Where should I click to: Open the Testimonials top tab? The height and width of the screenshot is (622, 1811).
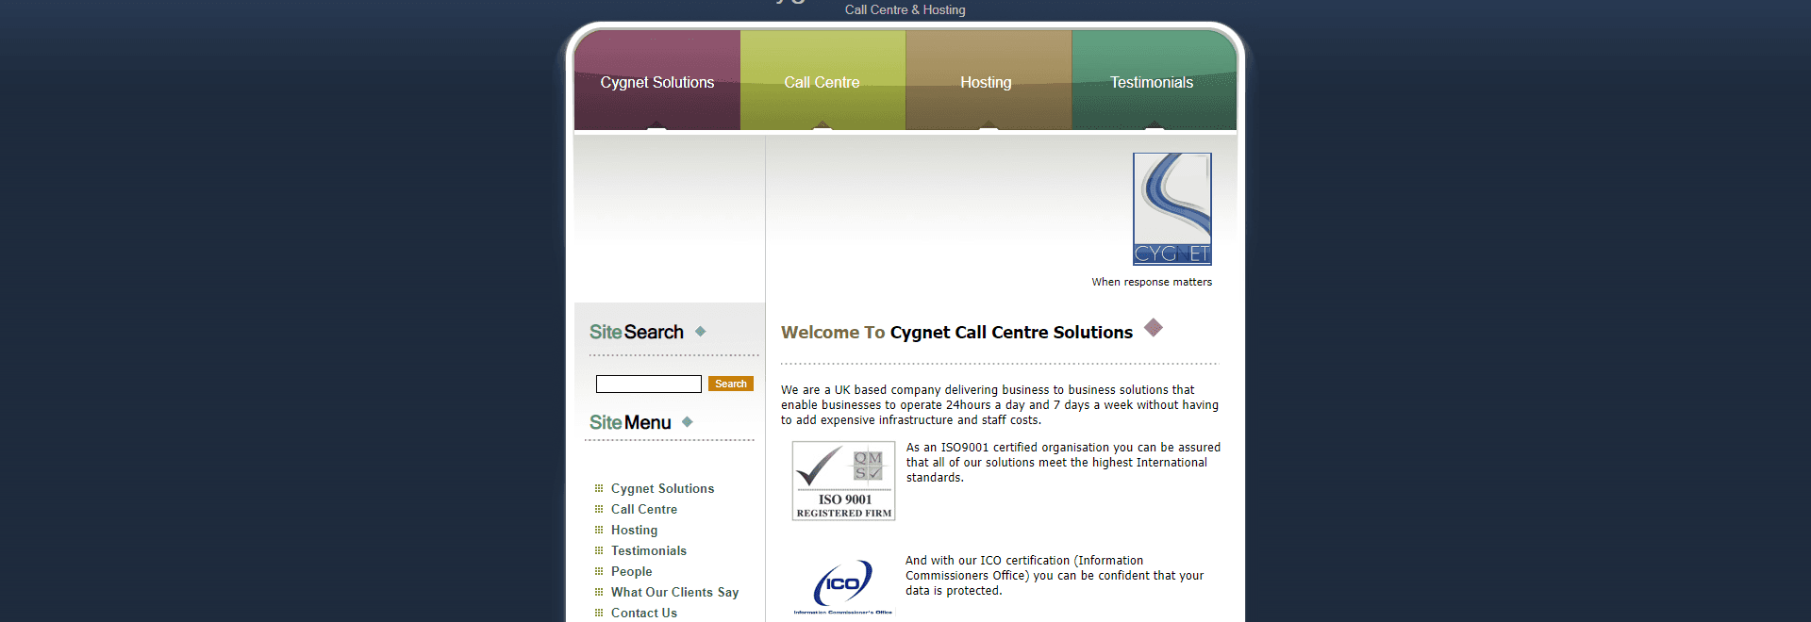pos(1154,80)
